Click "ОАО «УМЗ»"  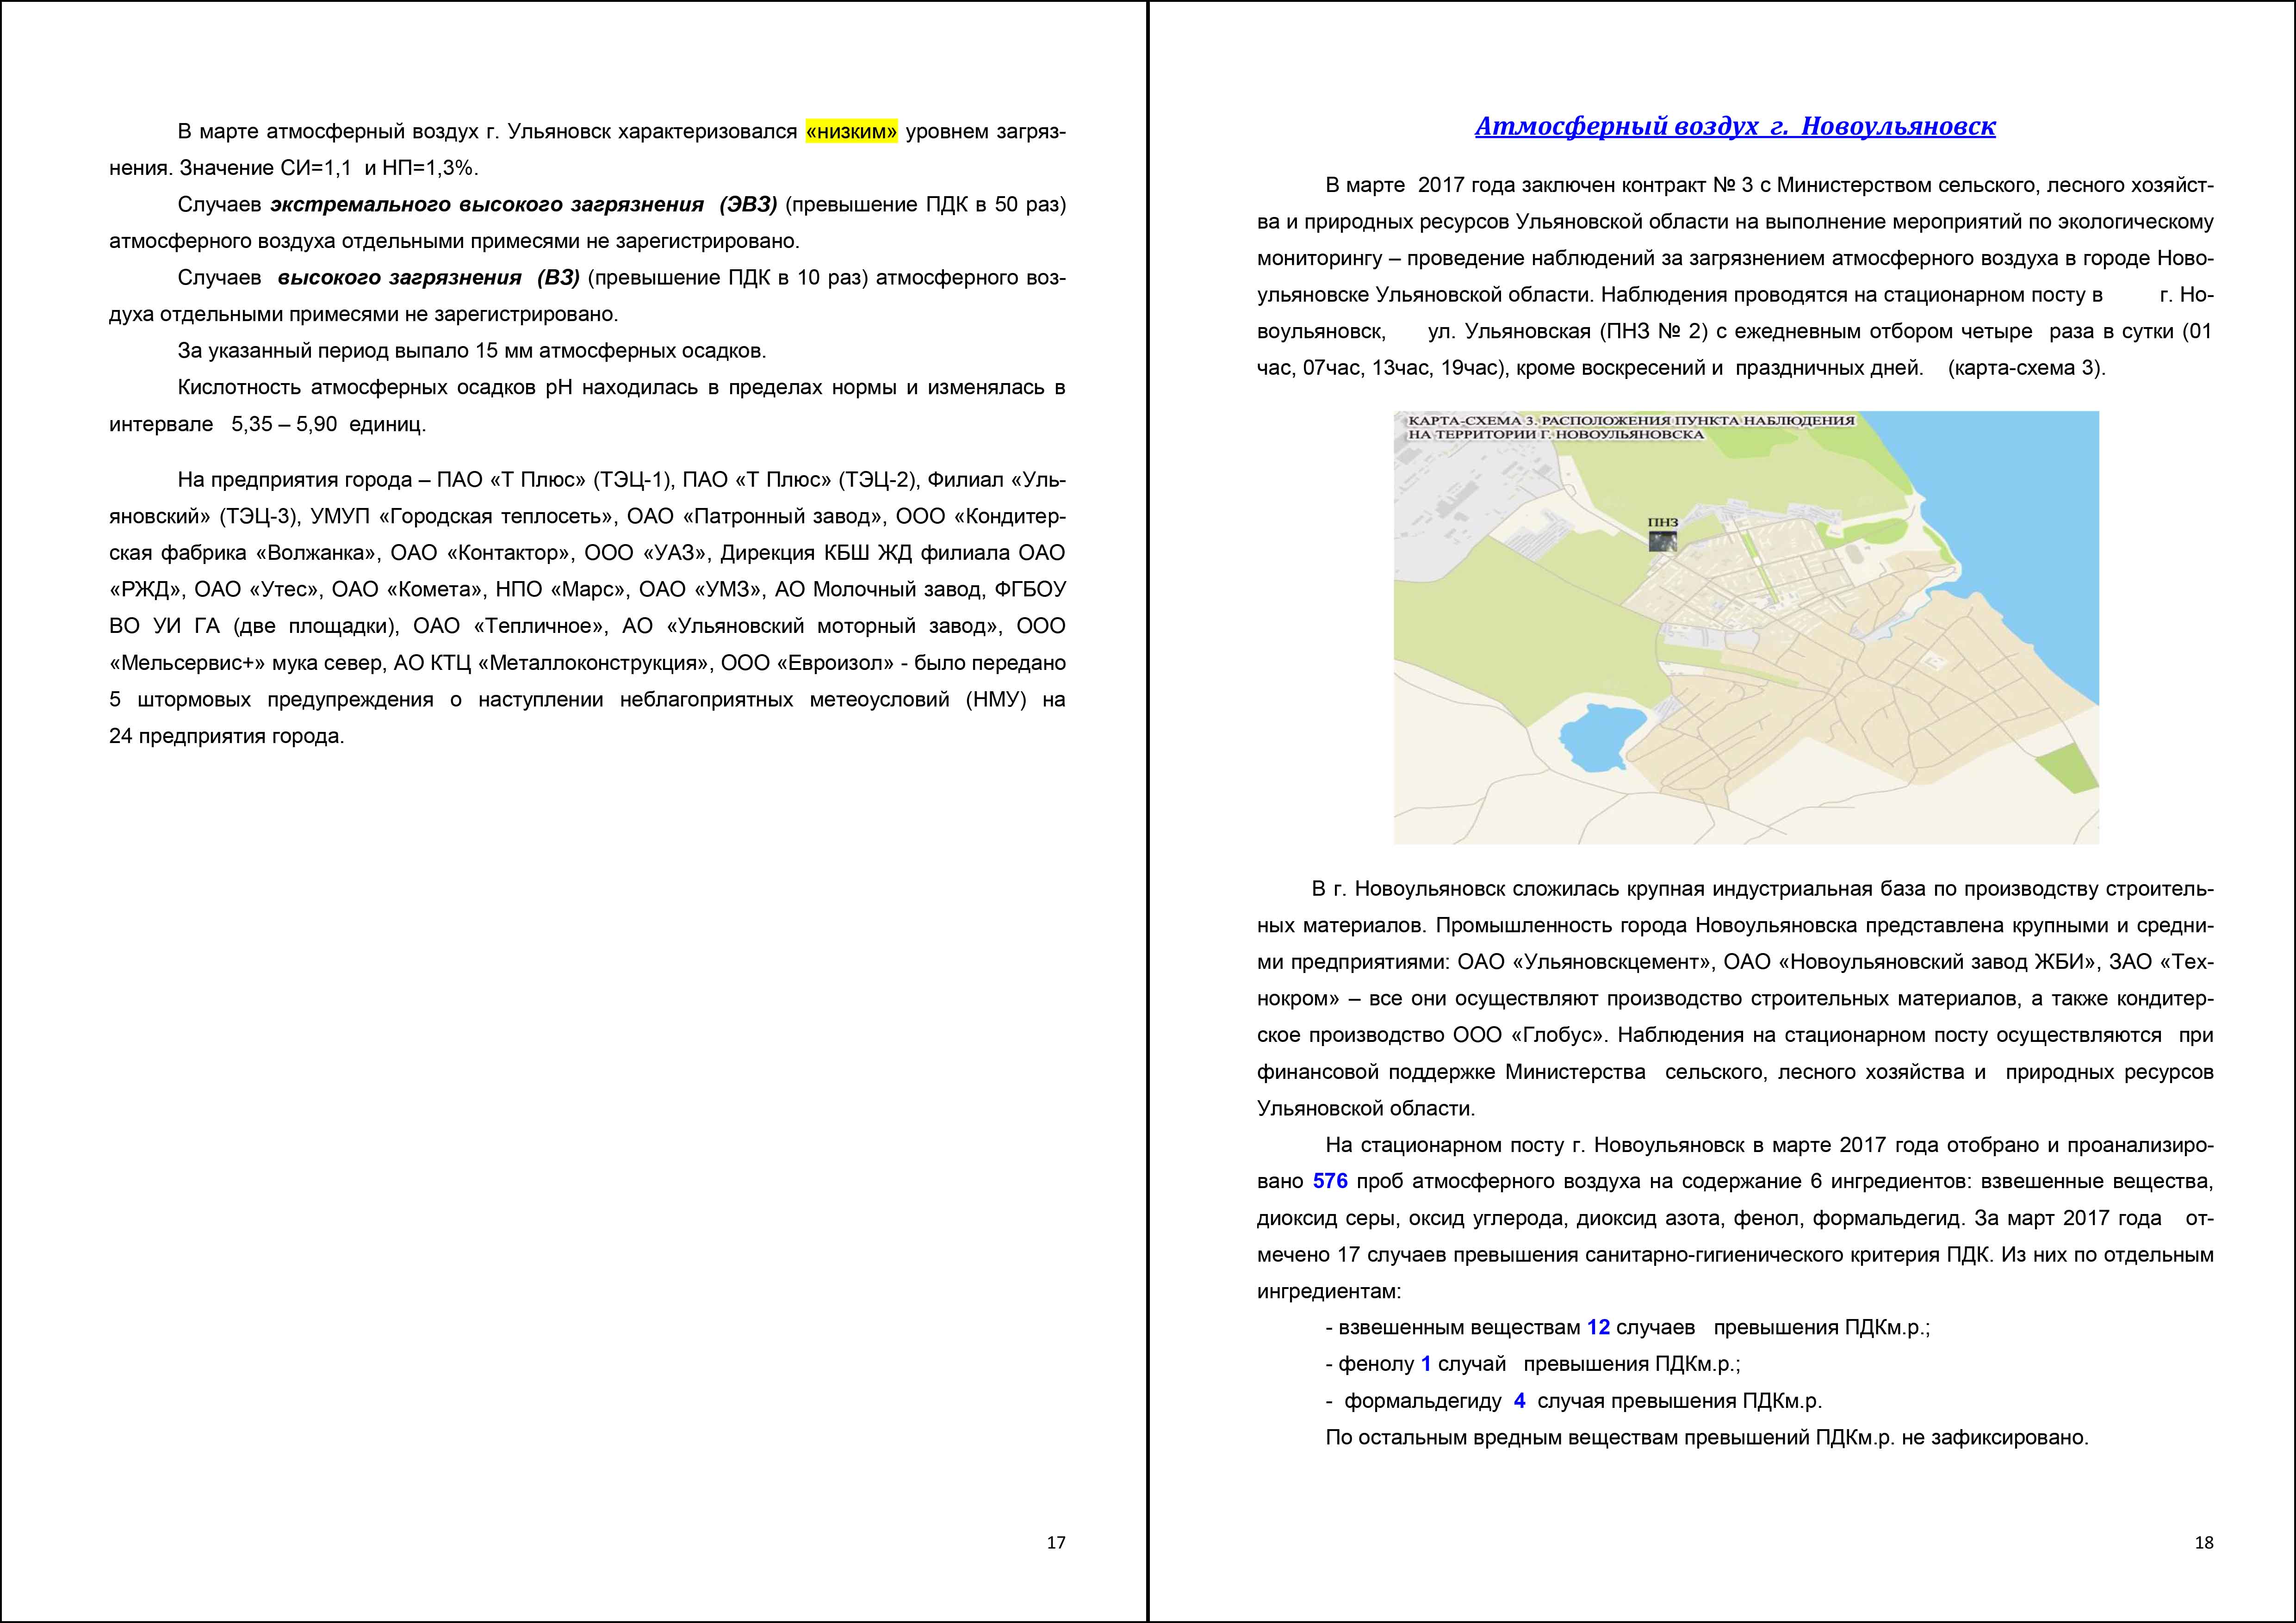point(701,590)
